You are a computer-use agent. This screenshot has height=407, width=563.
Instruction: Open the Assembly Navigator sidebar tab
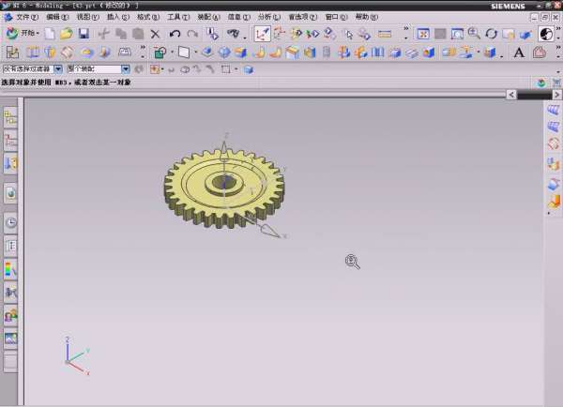[x=10, y=117]
